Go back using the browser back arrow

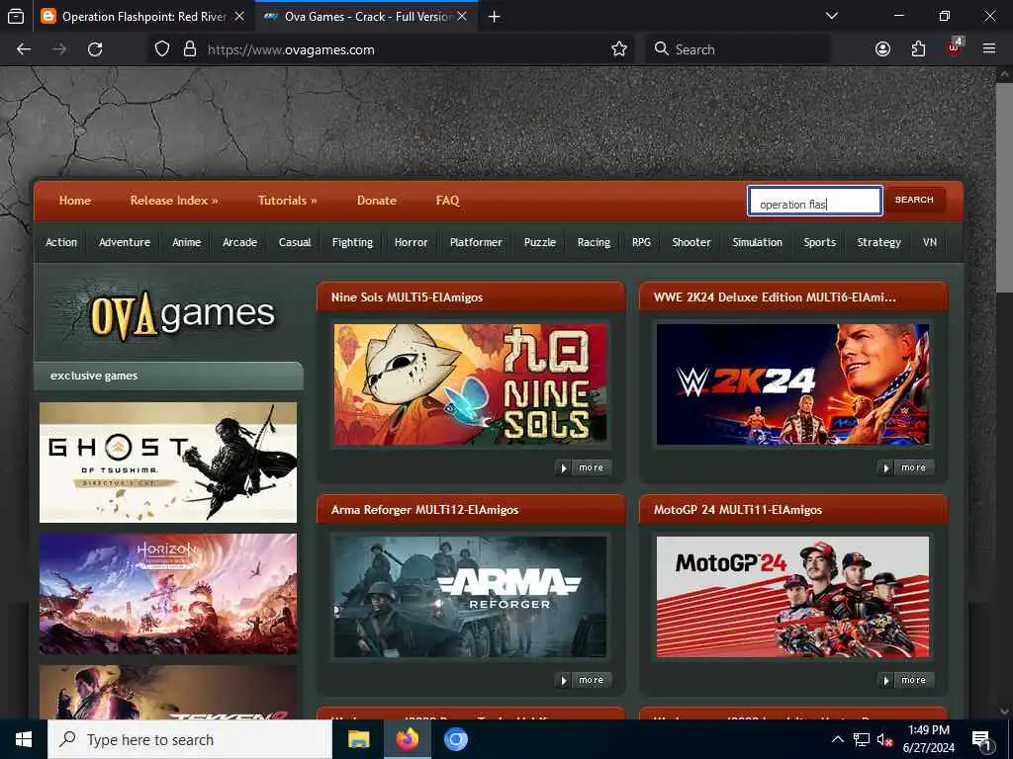pos(24,49)
